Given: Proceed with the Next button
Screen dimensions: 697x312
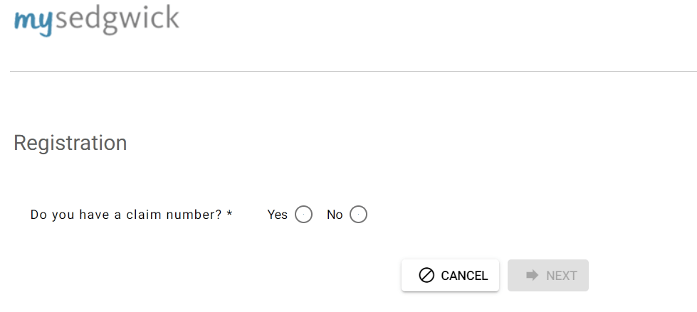Looking at the screenshot, I should [x=548, y=276].
